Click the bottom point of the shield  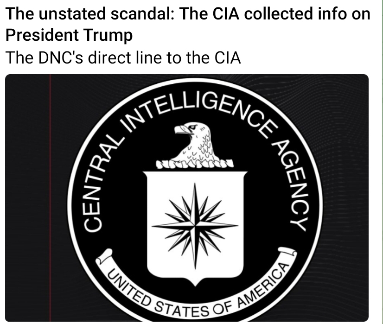pyautogui.click(x=195, y=283)
